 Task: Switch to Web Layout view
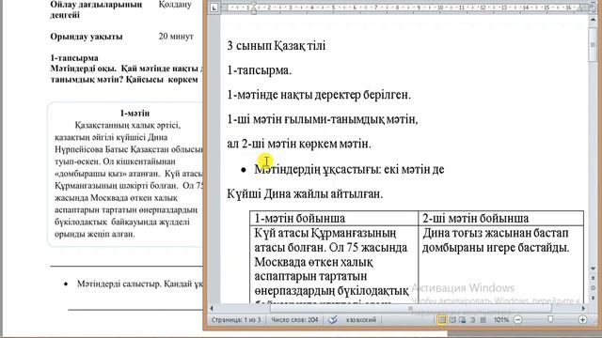[x=463, y=319]
